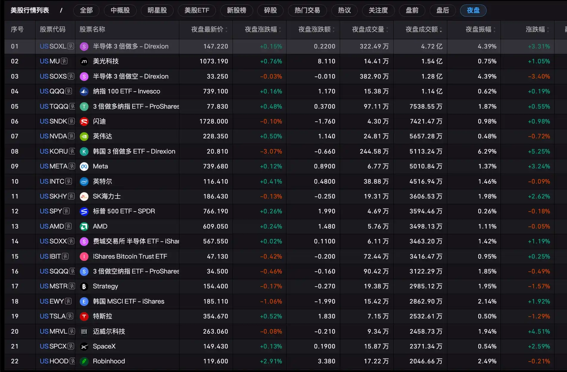Select the 明星股 tab
The height and width of the screenshot is (372, 567).
pyautogui.click(x=157, y=10)
